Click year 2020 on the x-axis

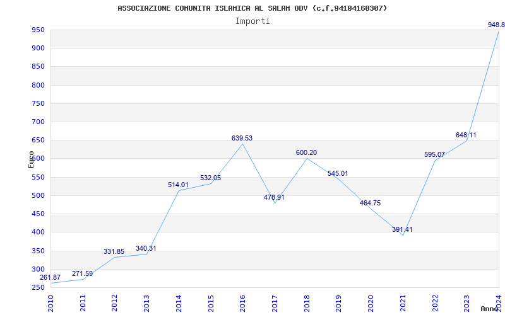click(x=371, y=304)
